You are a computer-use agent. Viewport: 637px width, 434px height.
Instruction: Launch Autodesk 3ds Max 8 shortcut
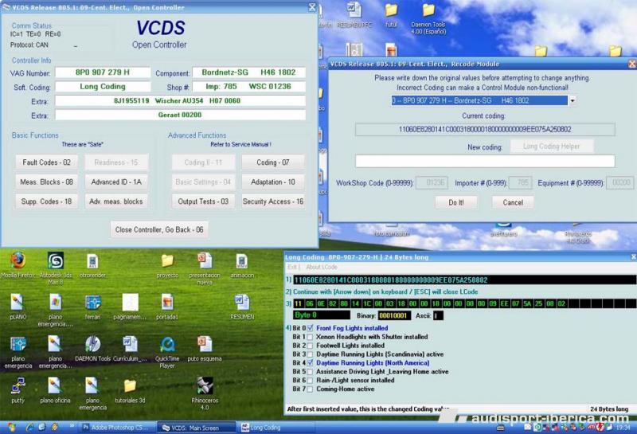pos(55,262)
